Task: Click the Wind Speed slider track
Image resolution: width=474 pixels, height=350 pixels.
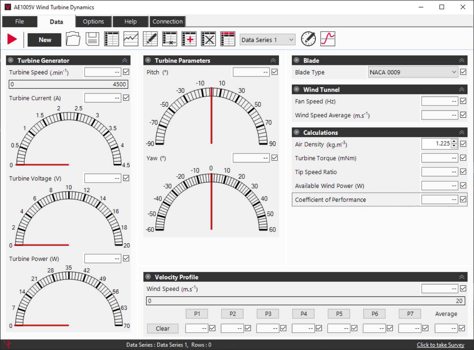Action: [305, 301]
